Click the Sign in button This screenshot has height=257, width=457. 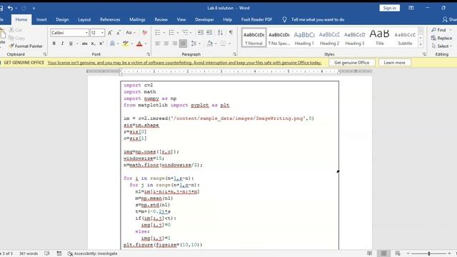tap(389, 8)
